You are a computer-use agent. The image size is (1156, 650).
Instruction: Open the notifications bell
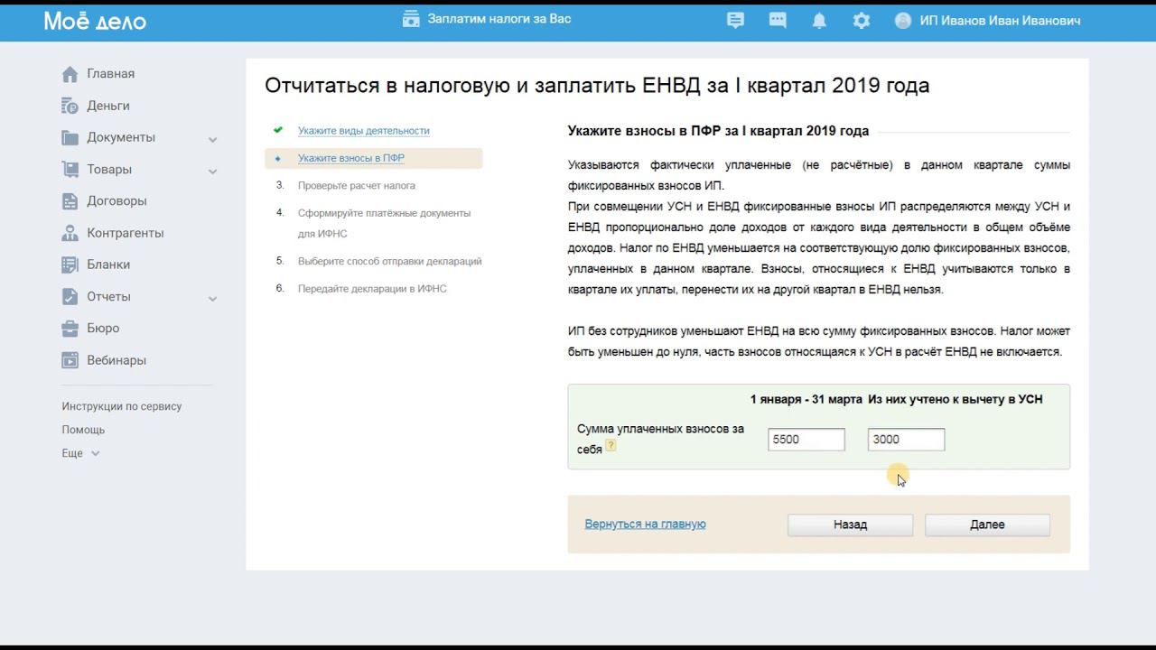pyautogui.click(x=819, y=20)
